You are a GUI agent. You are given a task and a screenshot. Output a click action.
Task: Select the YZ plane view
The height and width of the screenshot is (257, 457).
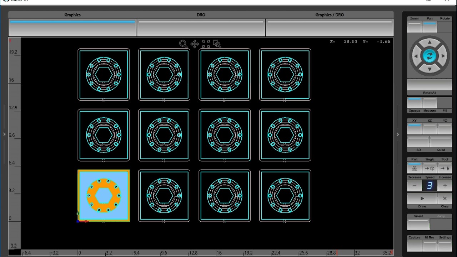445,128
